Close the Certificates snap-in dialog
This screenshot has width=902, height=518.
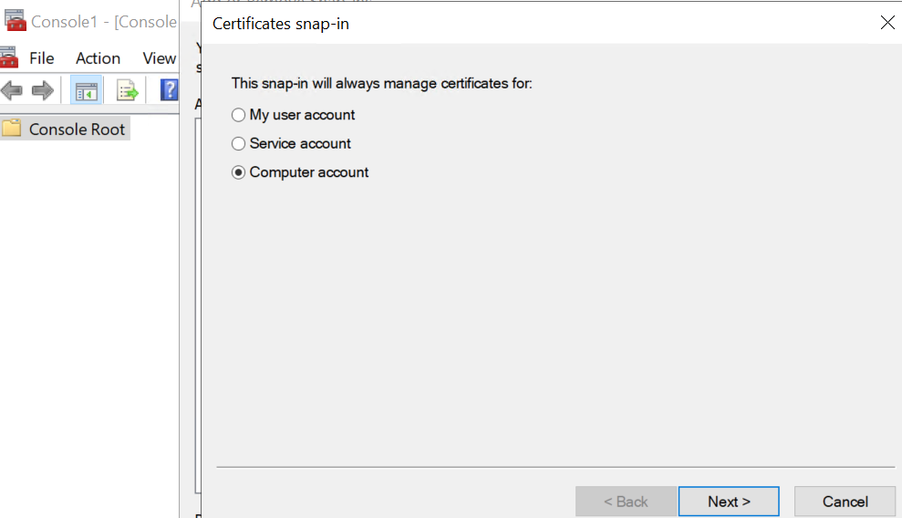point(886,23)
